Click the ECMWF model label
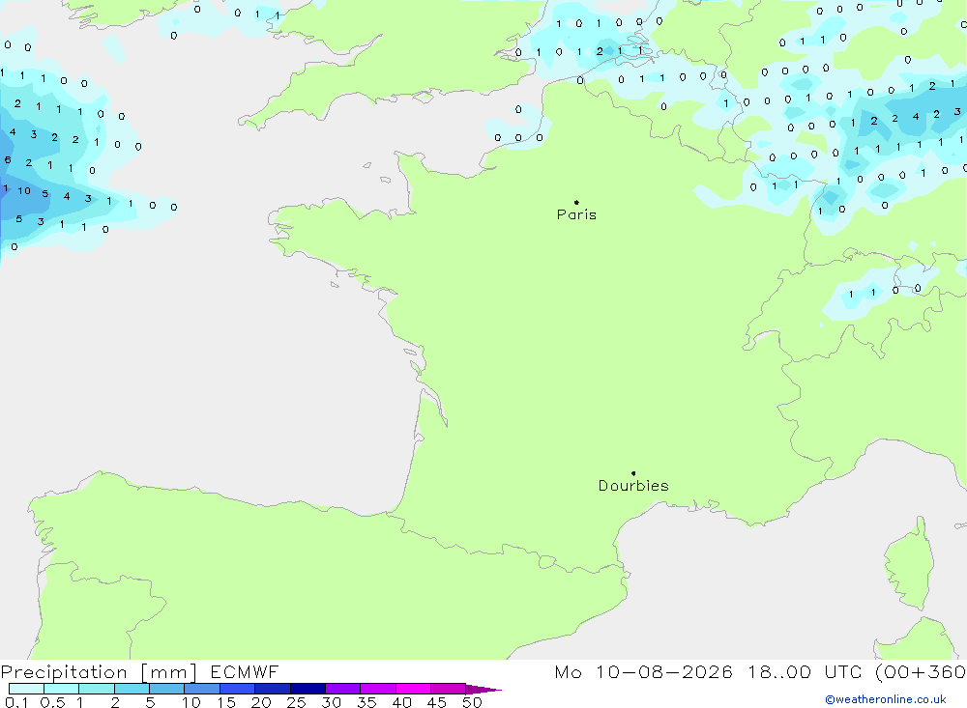This screenshot has height=708, width=967. point(245,671)
